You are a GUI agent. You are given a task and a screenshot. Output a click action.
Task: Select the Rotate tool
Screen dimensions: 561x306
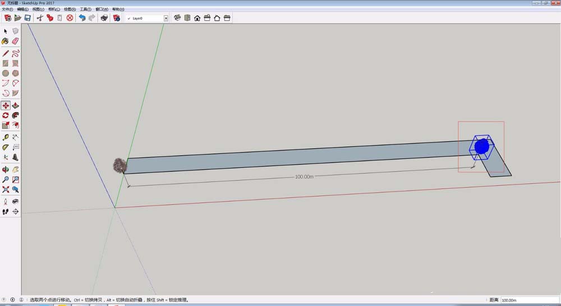coord(6,115)
